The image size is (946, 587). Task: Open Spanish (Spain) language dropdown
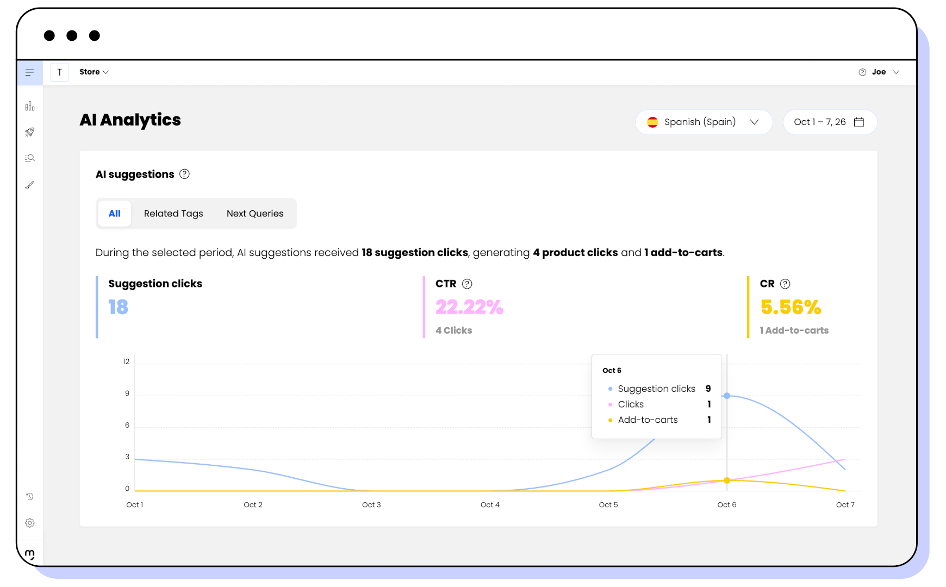[704, 122]
